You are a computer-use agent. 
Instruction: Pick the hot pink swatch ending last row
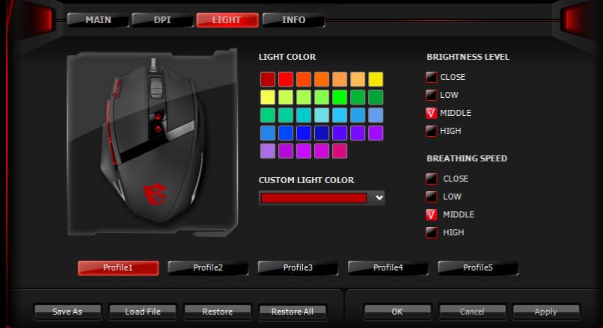(340, 151)
